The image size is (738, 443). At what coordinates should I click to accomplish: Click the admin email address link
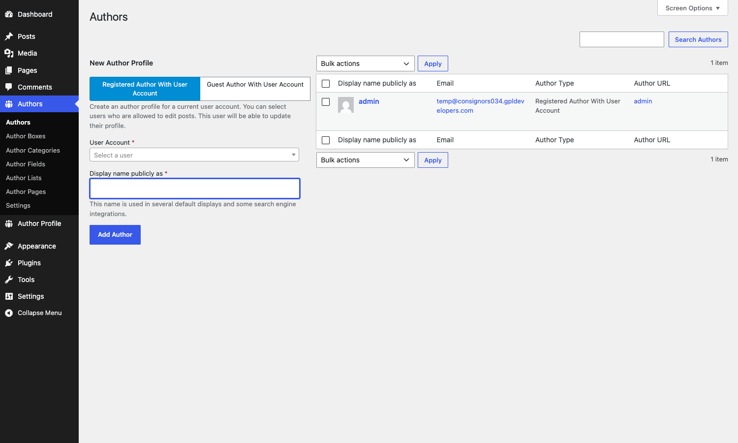[481, 106]
